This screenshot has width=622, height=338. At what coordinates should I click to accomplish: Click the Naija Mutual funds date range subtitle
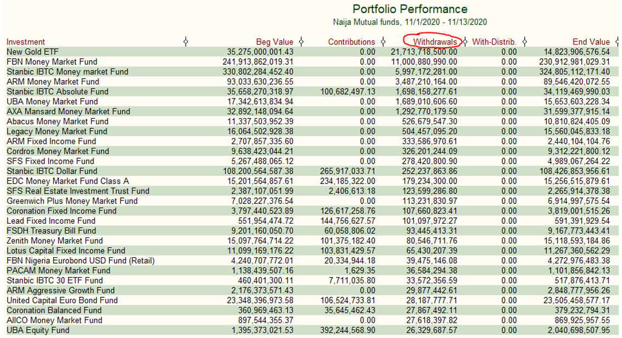tap(410, 22)
